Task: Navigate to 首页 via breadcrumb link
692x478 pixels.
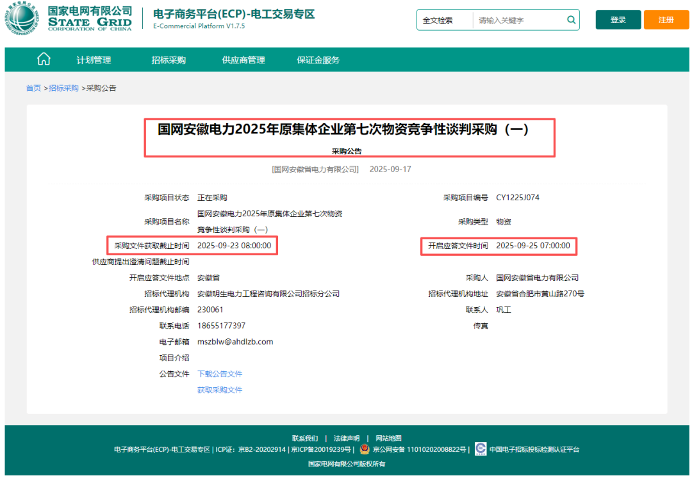Action: 33,88
